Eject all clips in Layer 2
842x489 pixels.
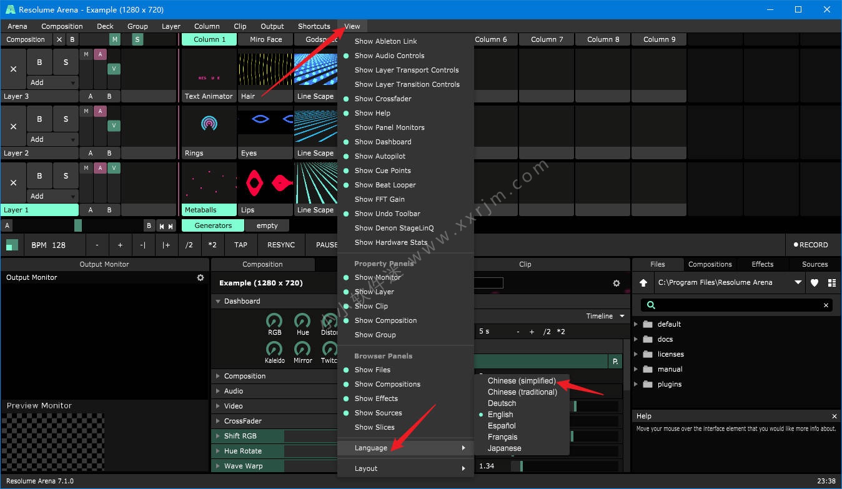[13, 126]
